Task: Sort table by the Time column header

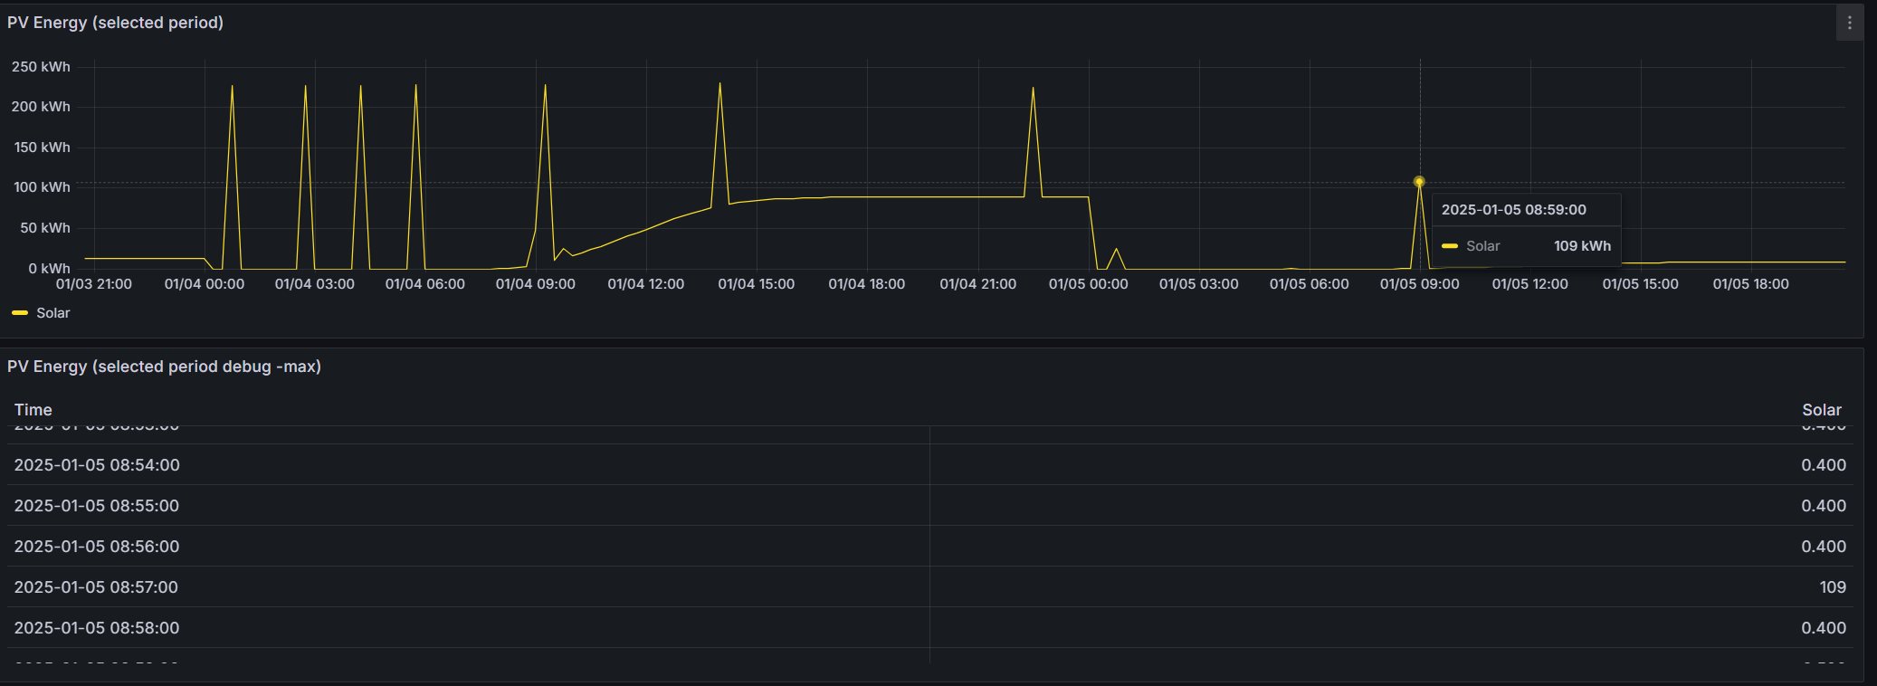Action: (x=33, y=410)
